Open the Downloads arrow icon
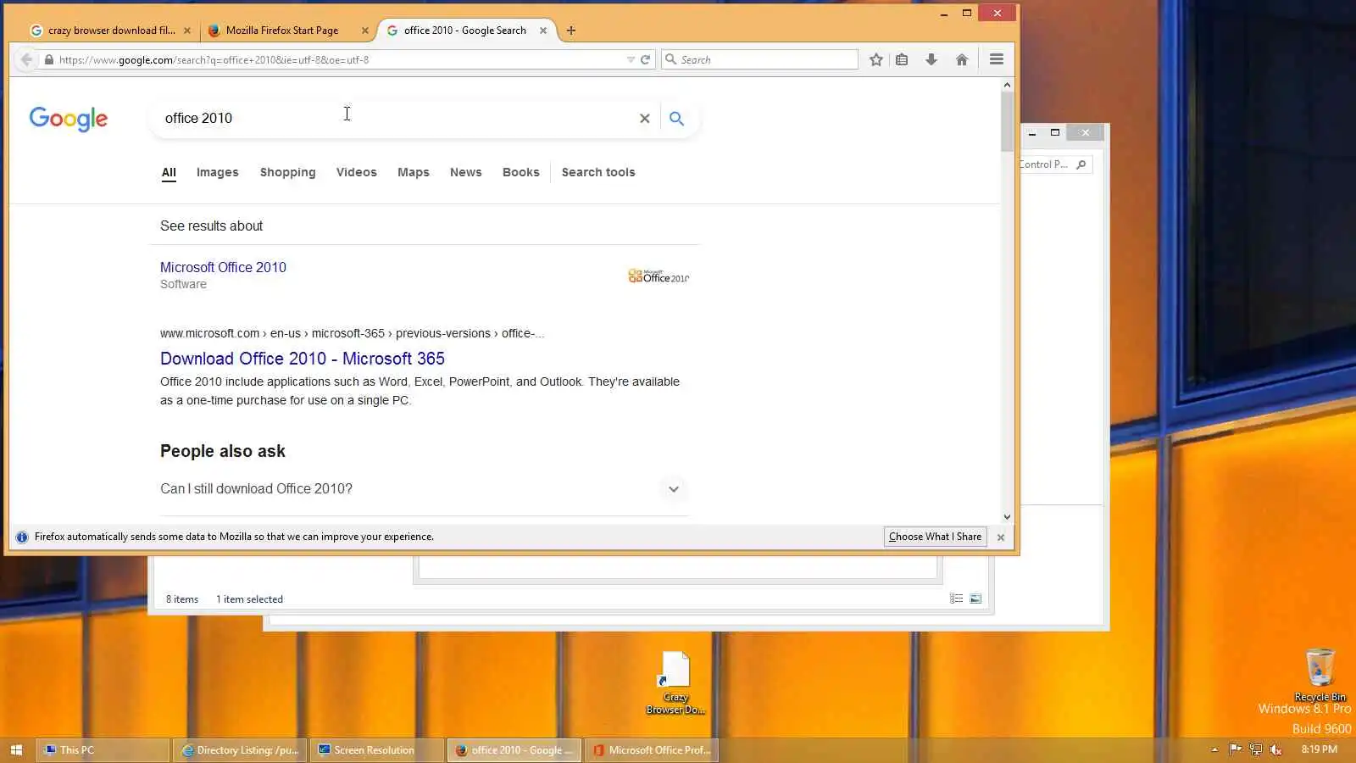This screenshot has width=1356, height=763. pyautogui.click(x=931, y=59)
